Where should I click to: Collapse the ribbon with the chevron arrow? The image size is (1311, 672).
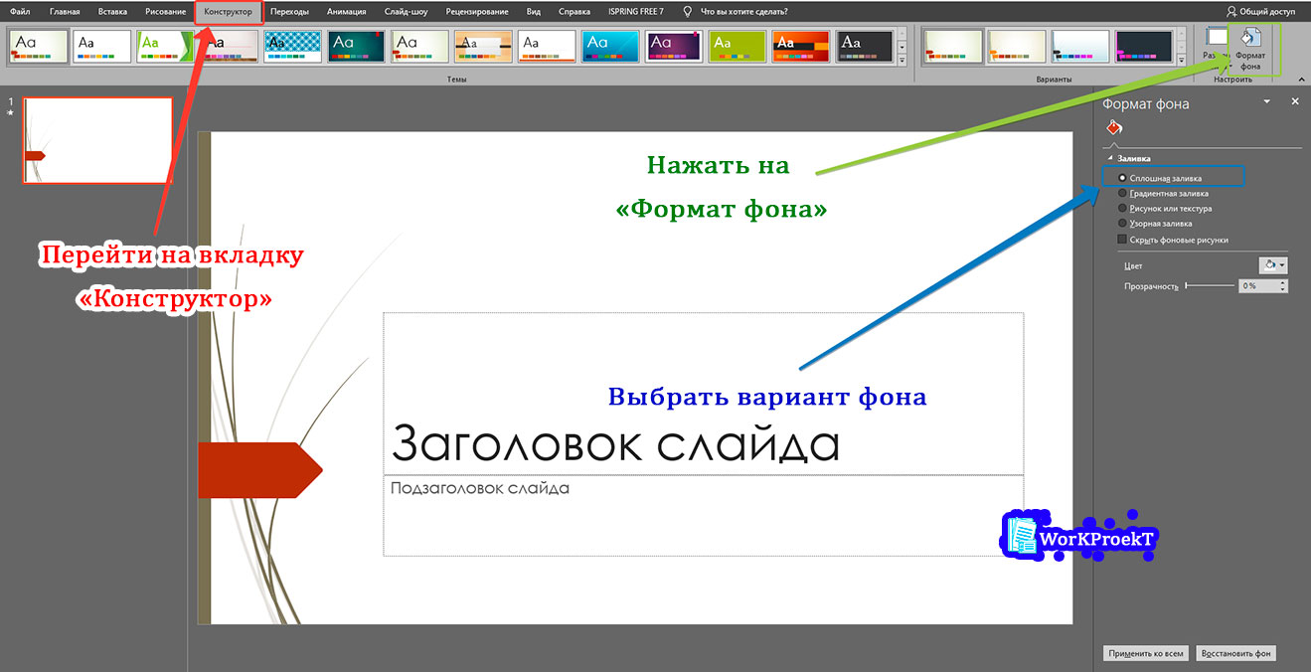(x=1302, y=78)
